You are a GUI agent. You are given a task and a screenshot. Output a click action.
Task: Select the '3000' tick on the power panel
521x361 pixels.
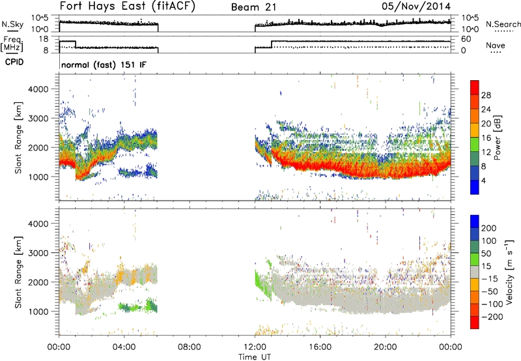click(x=38, y=119)
